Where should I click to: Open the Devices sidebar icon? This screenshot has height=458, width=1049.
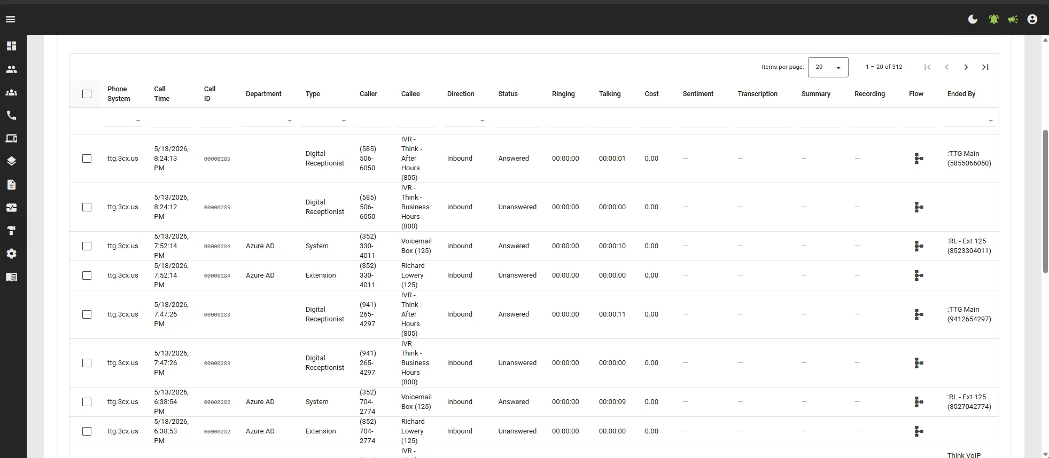(11, 139)
